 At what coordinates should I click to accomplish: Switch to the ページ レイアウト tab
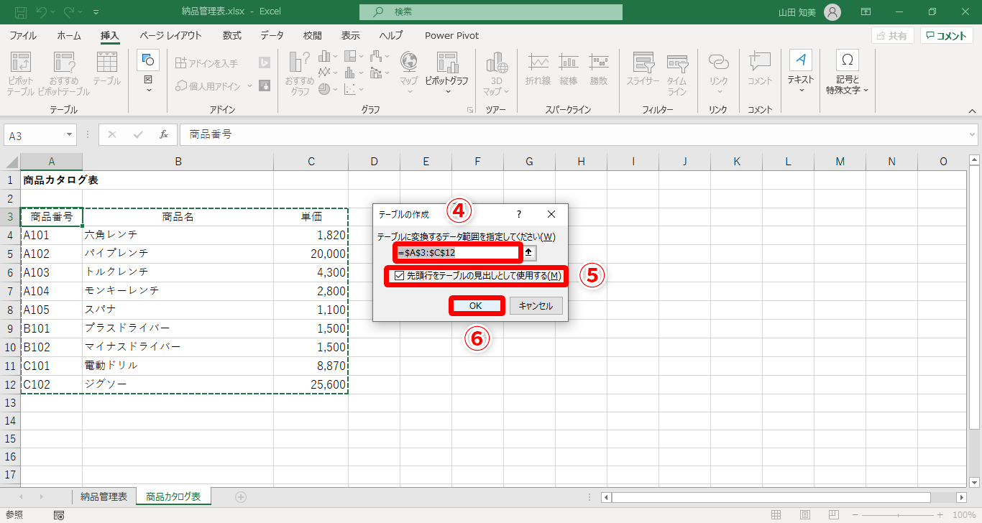tap(171, 35)
